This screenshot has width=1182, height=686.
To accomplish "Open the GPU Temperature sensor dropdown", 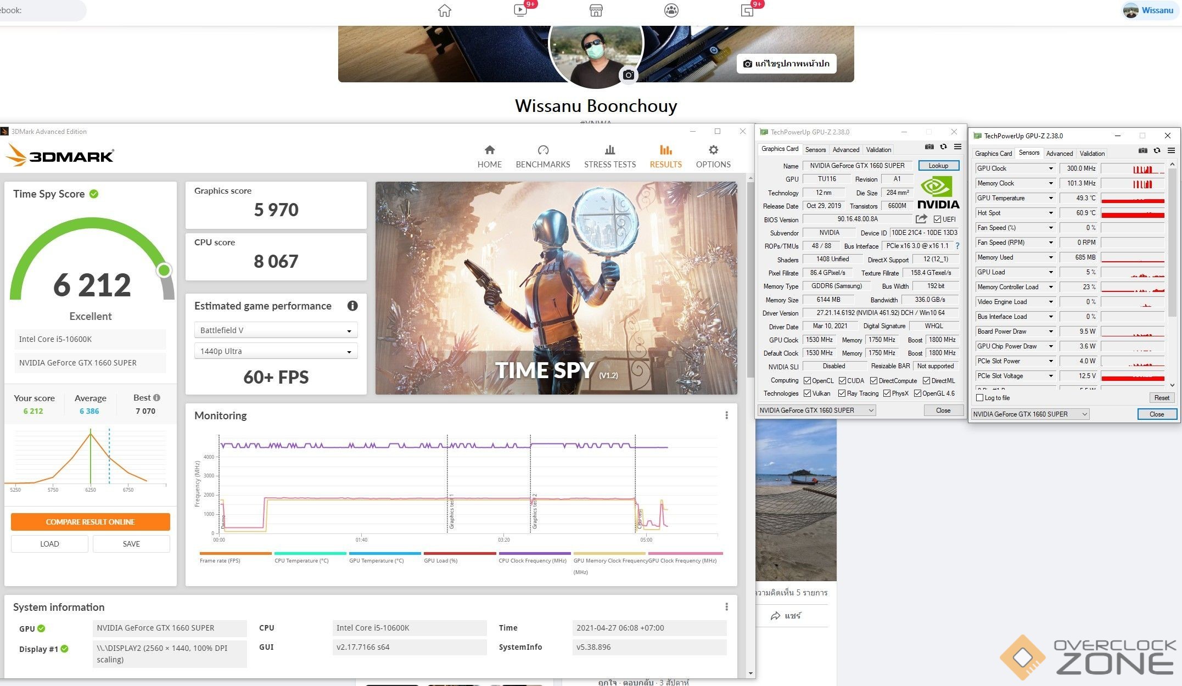I will coord(1050,198).
